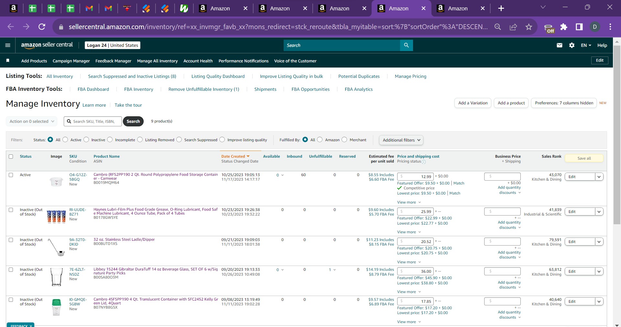Click the Add a Variation button
The width and height of the screenshot is (621, 327).
(473, 103)
